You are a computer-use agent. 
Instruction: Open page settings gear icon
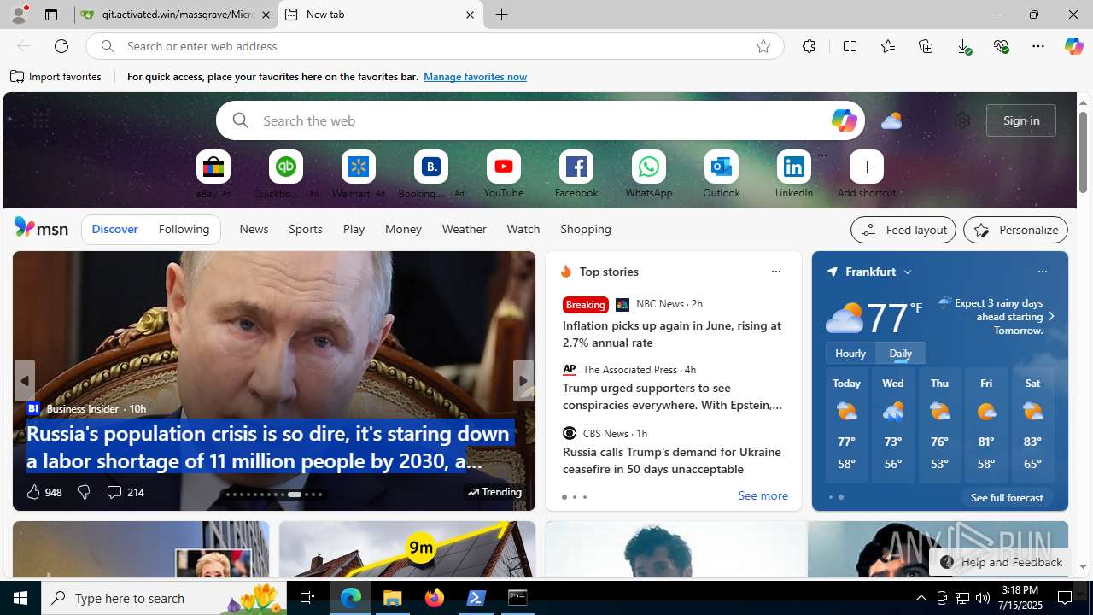pyautogui.click(x=962, y=120)
